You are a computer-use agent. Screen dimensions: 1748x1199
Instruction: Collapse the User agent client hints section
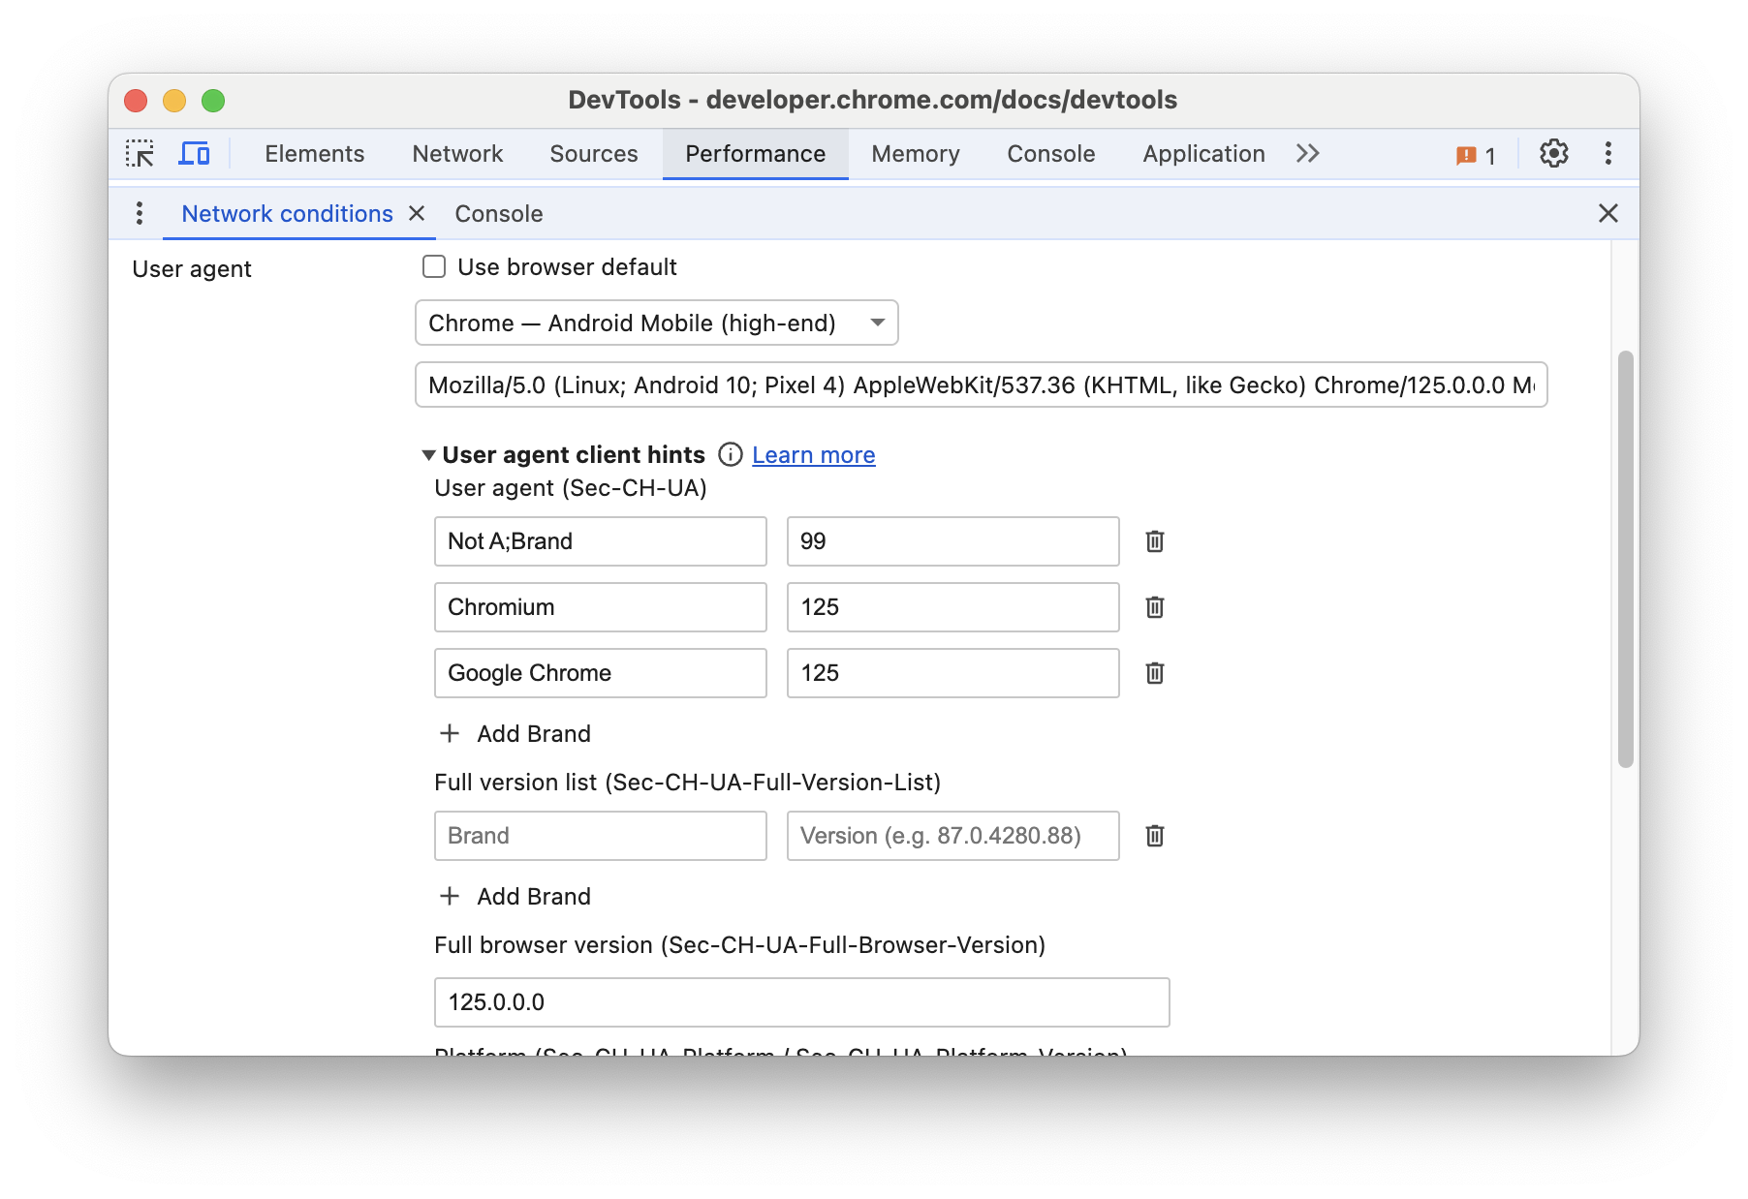[x=426, y=454]
